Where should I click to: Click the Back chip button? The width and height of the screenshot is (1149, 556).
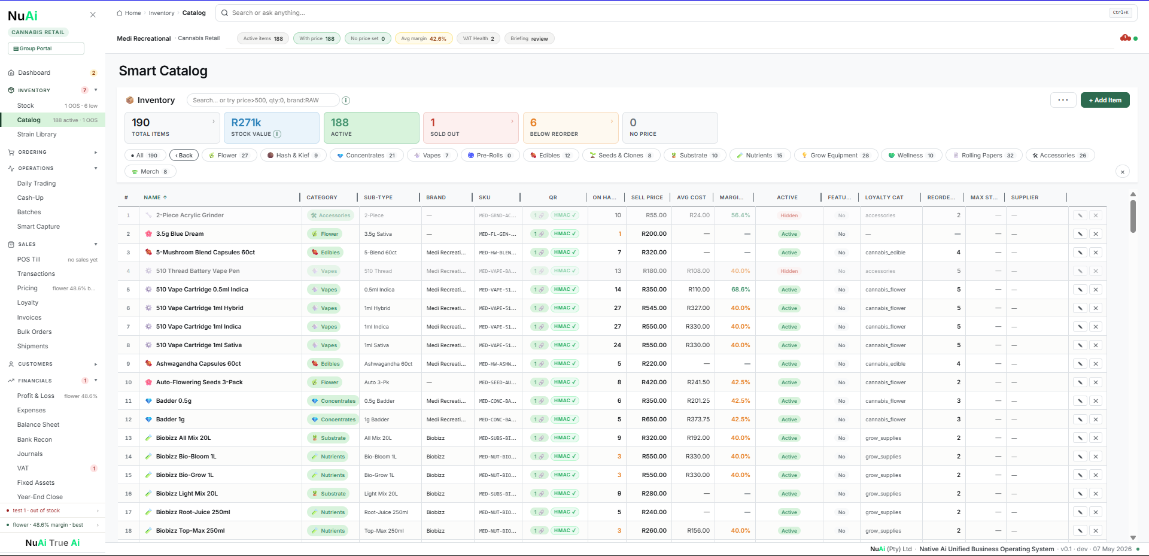pos(184,156)
